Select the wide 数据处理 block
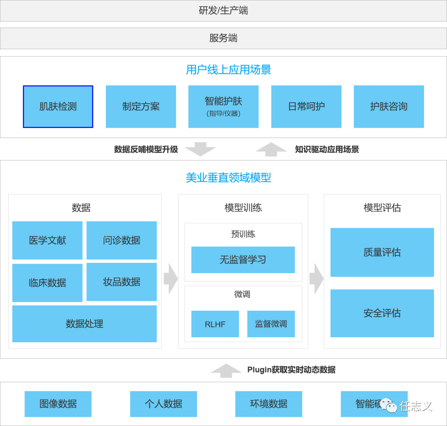This screenshot has width=447, height=426. (84, 324)
